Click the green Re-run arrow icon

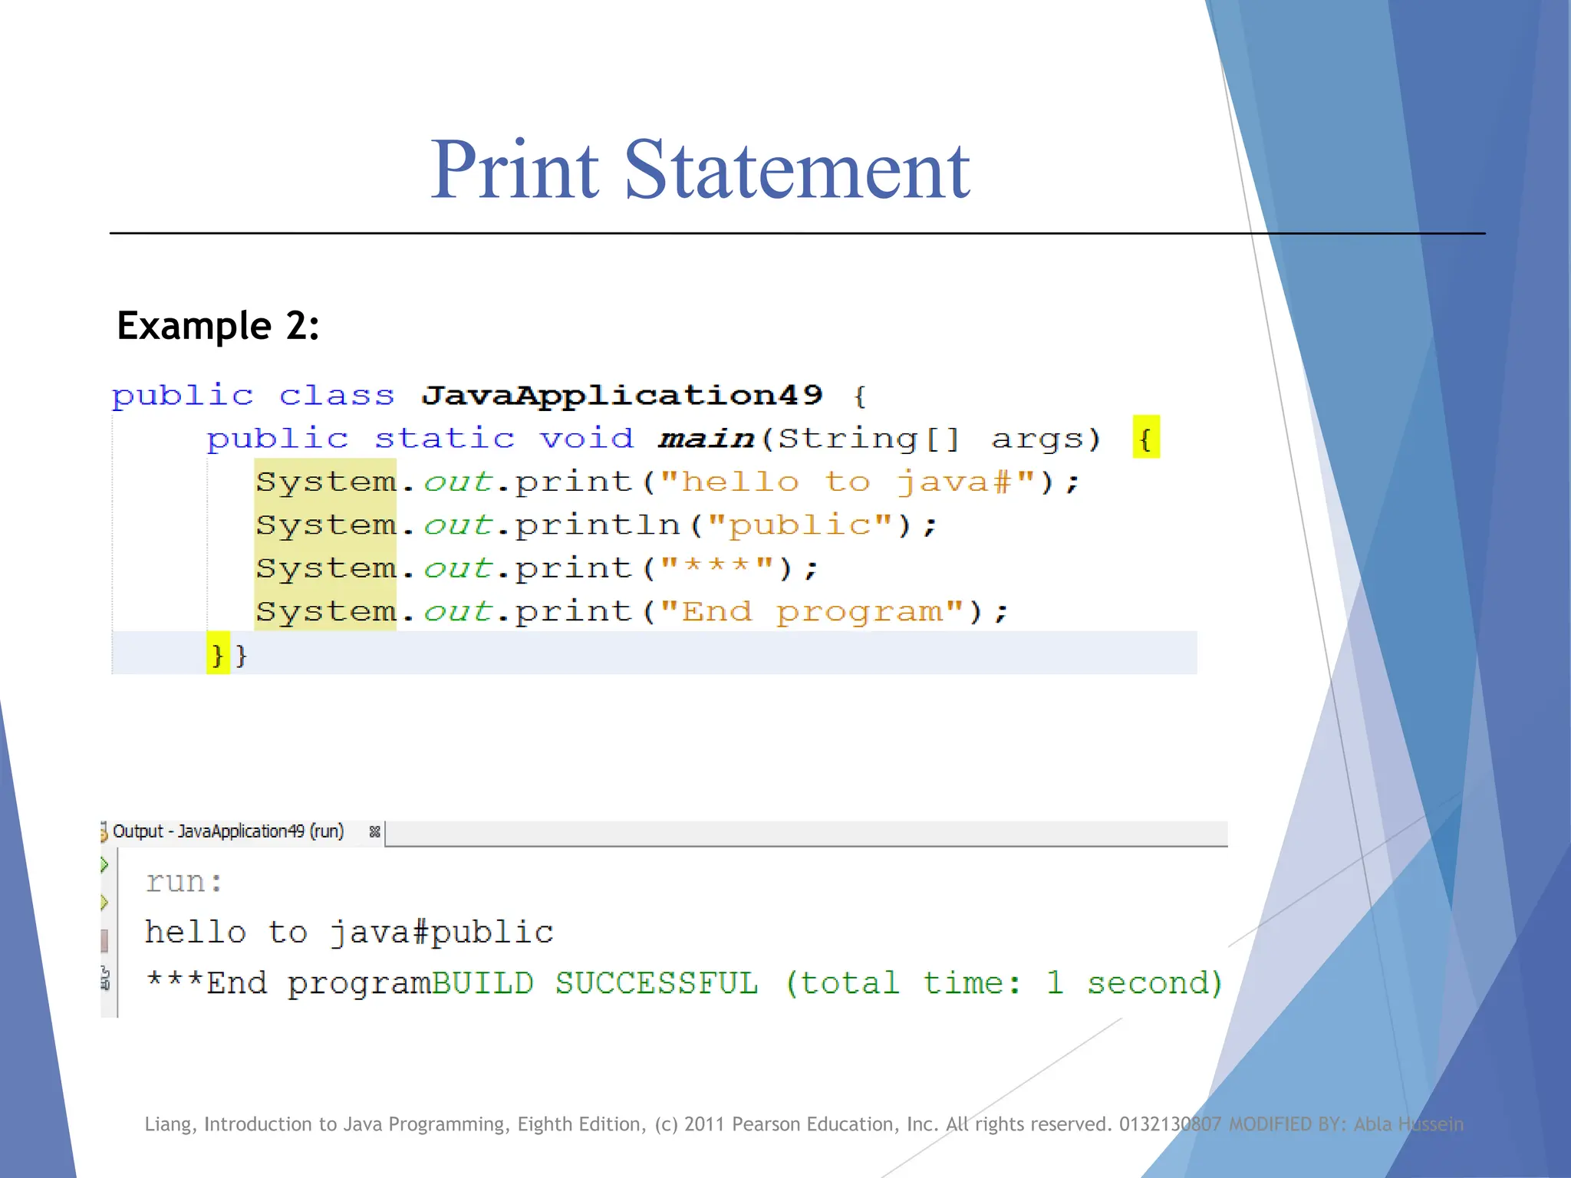(x=104, y=865)
